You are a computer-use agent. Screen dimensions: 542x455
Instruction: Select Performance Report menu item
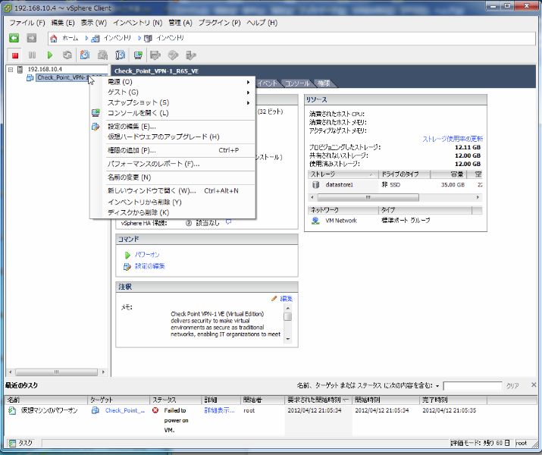(x=172, y=164)
